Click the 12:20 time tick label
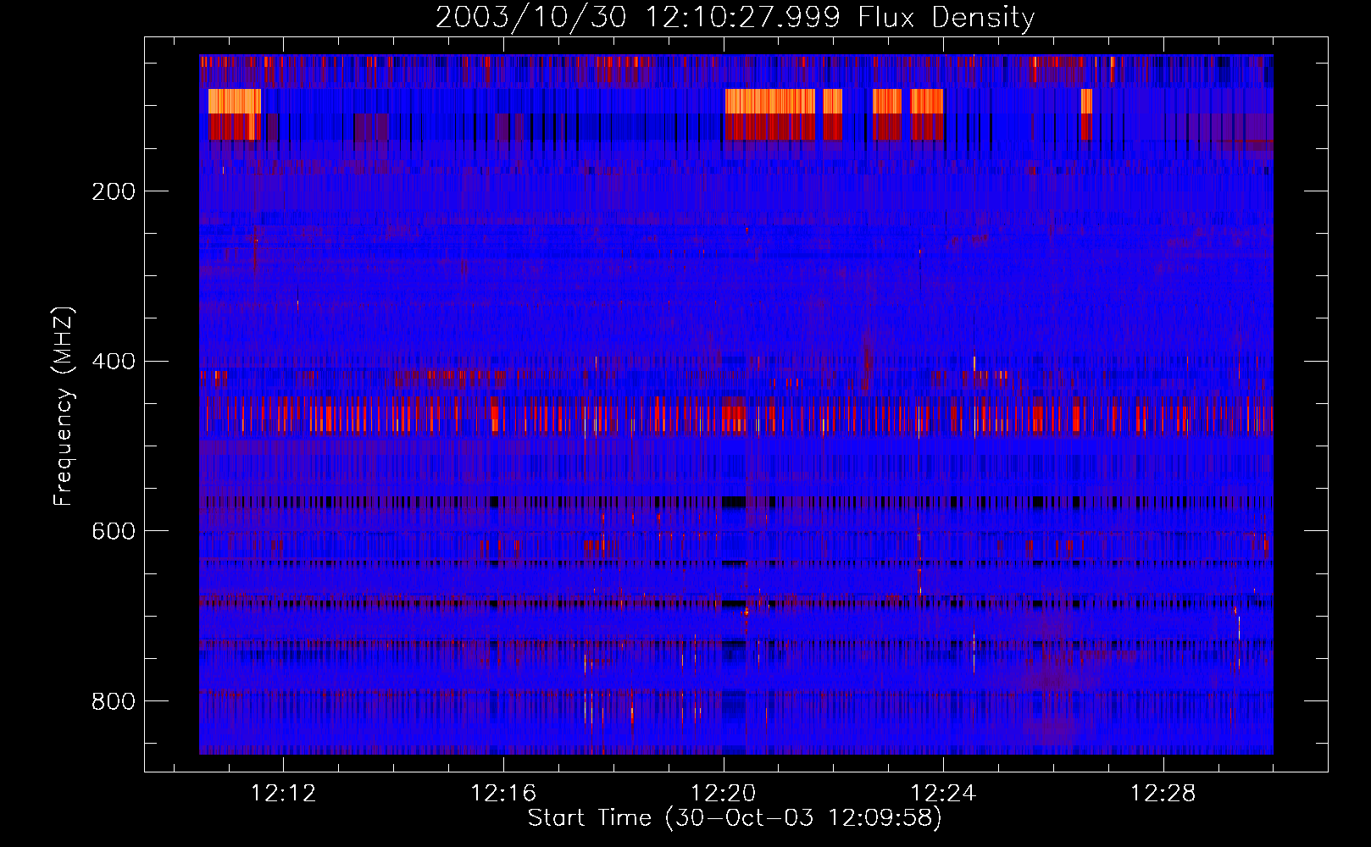1371x847 pixels. click(x=724, y=794)
